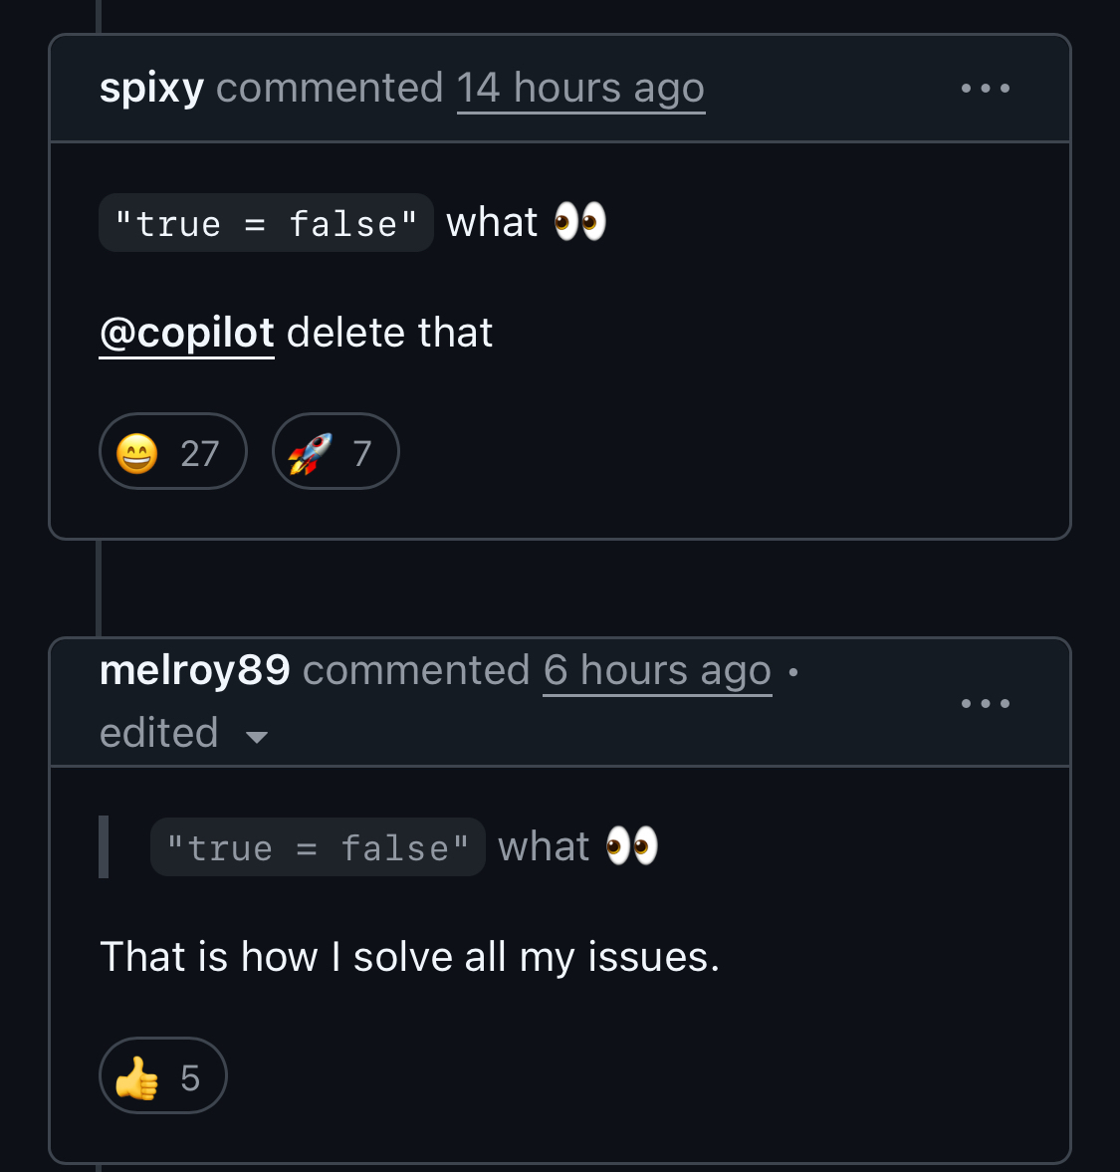Follow the "14 hours ago" timestamp link
1120x1172 pixels.
(580, 89)
